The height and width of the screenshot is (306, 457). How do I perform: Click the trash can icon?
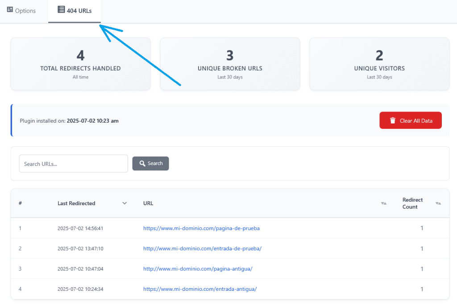click(x=393, y=120)
